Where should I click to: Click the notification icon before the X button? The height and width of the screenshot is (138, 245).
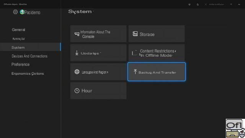point(198,4)
